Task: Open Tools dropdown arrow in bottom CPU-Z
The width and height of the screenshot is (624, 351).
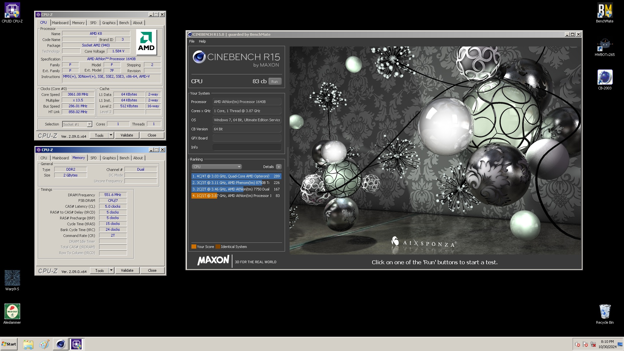Action: 111,270
